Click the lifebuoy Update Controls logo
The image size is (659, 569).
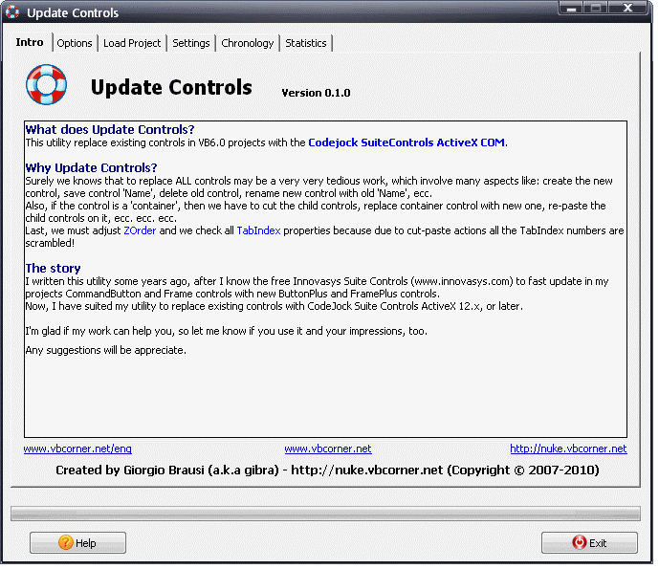[46, 84]
